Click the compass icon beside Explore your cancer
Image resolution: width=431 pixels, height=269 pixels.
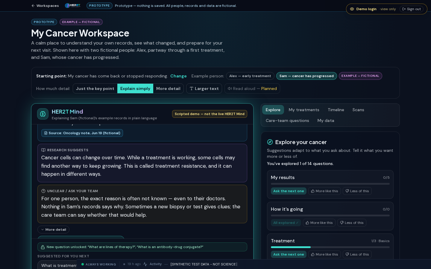[270, 142]
